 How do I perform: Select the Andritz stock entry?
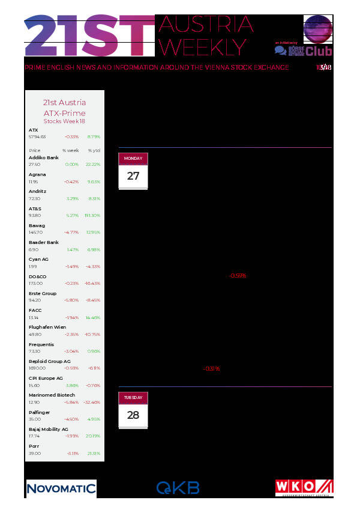(x=64, y=195)
